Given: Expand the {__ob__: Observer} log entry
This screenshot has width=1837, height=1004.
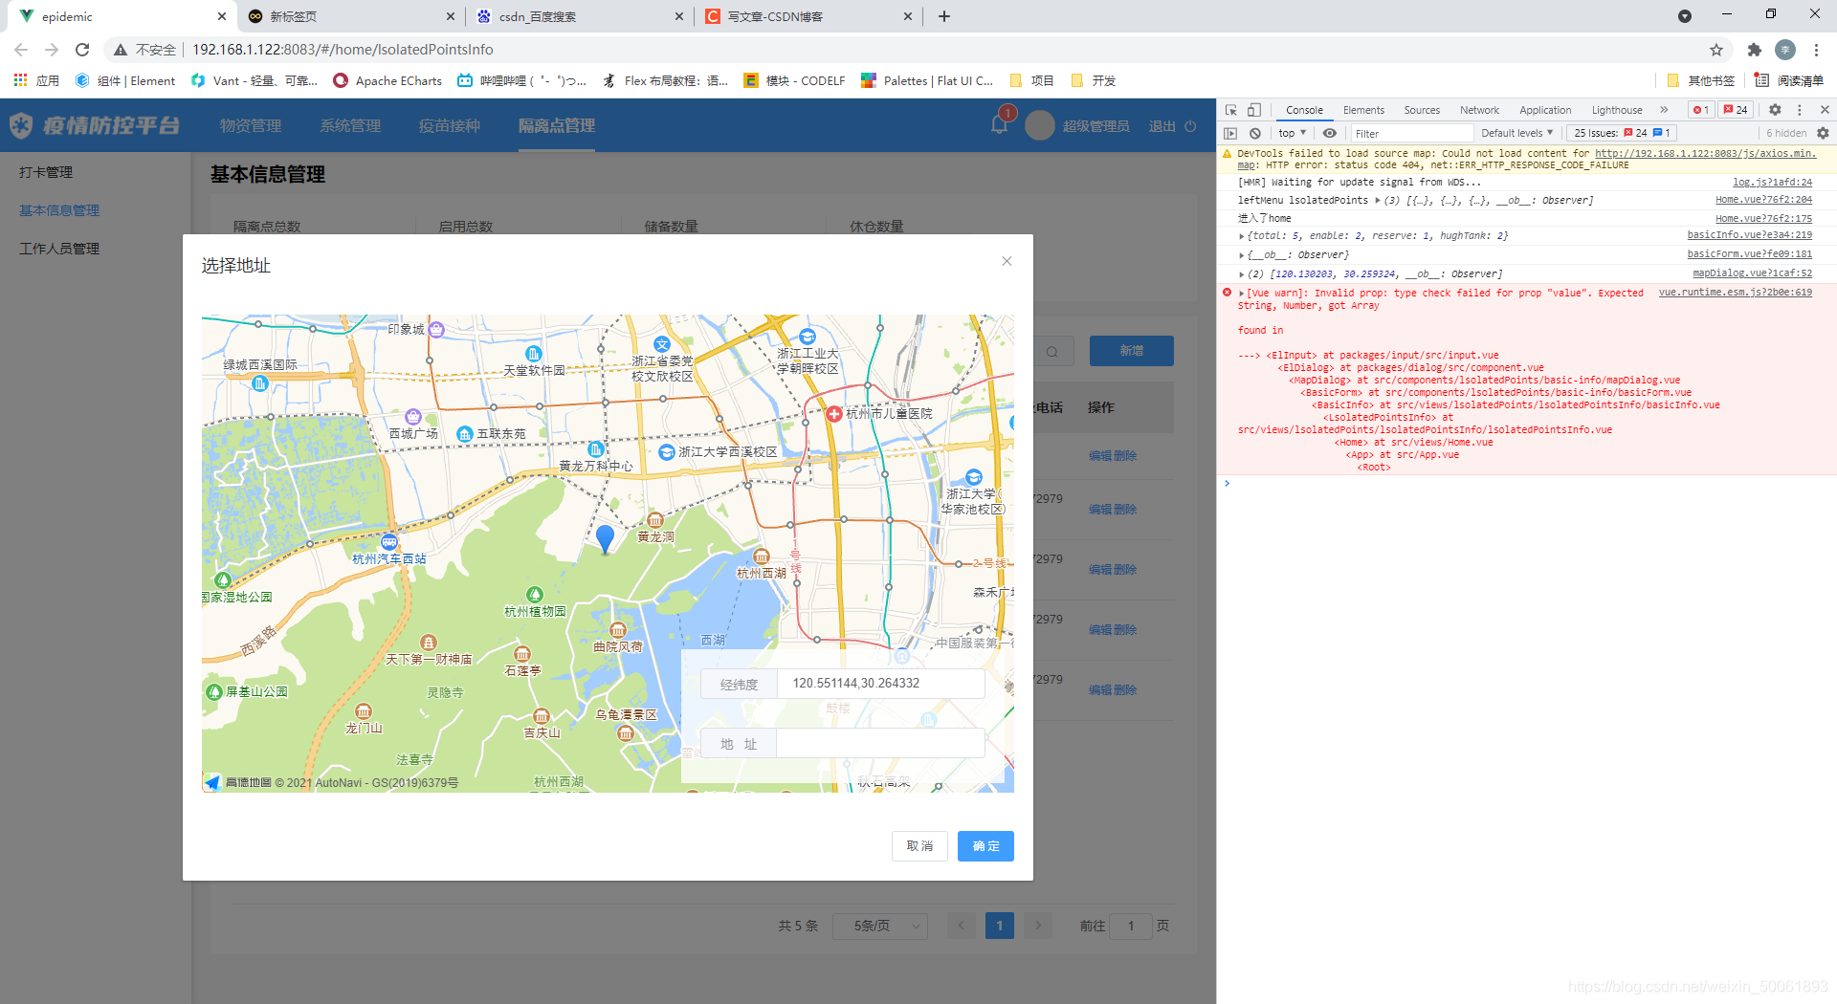Looking at the screenshot, I should point(1242,255).
